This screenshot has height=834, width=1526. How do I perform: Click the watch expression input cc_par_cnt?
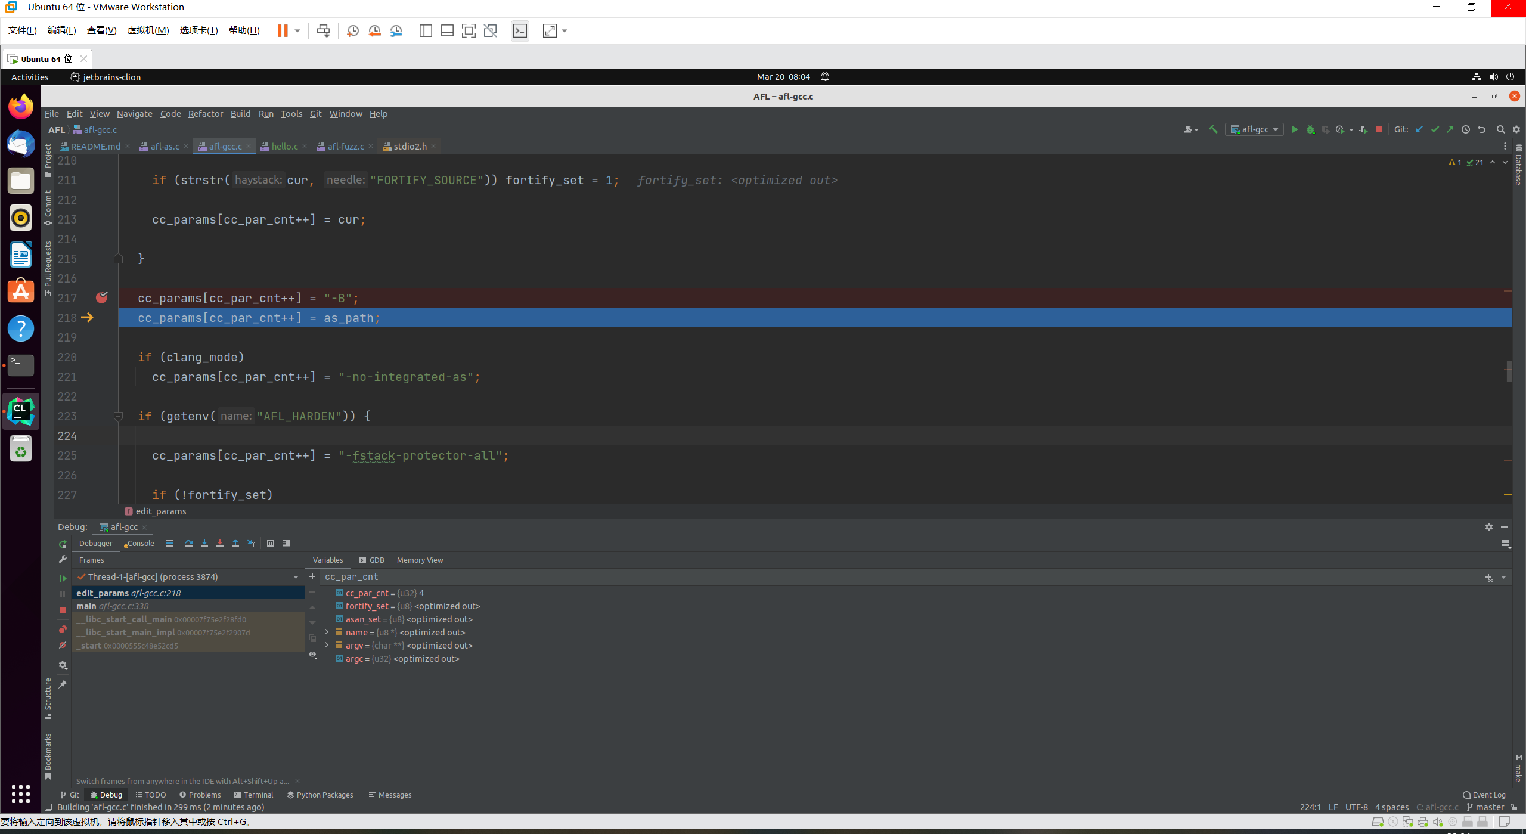[900, 577]
